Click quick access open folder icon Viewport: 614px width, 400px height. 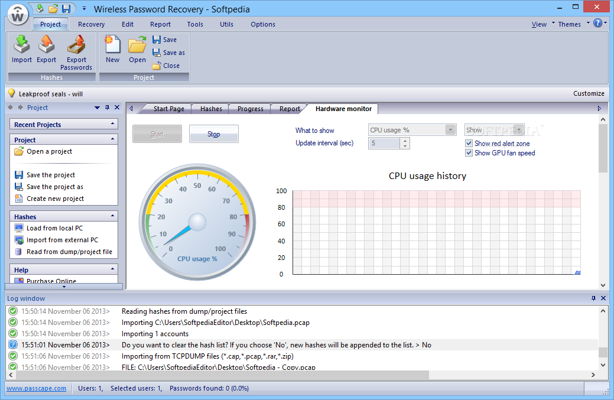coord(53,9)
